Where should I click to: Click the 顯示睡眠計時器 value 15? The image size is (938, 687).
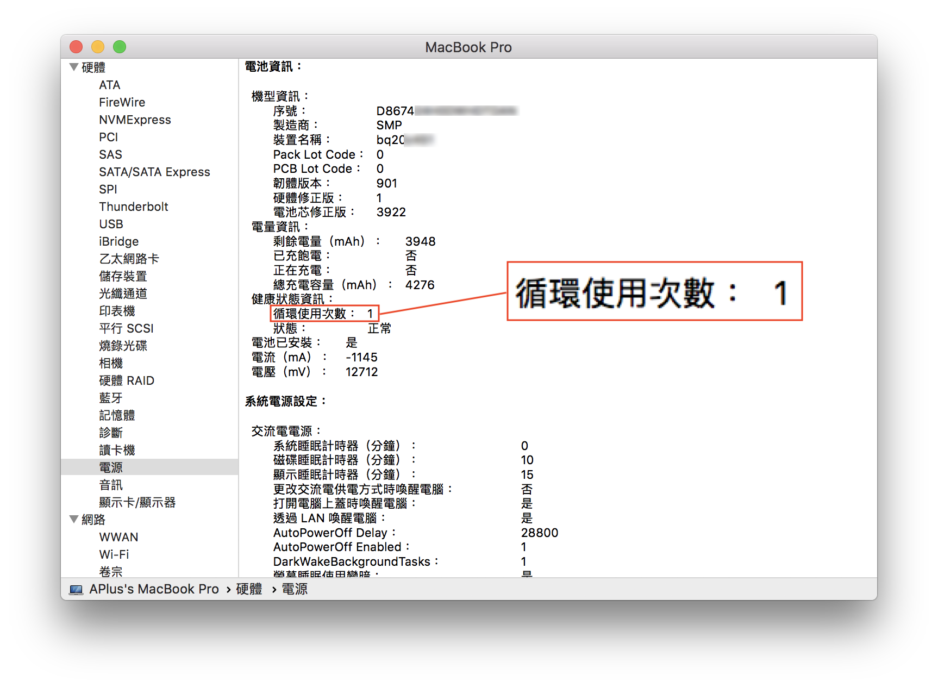point(527,474)
